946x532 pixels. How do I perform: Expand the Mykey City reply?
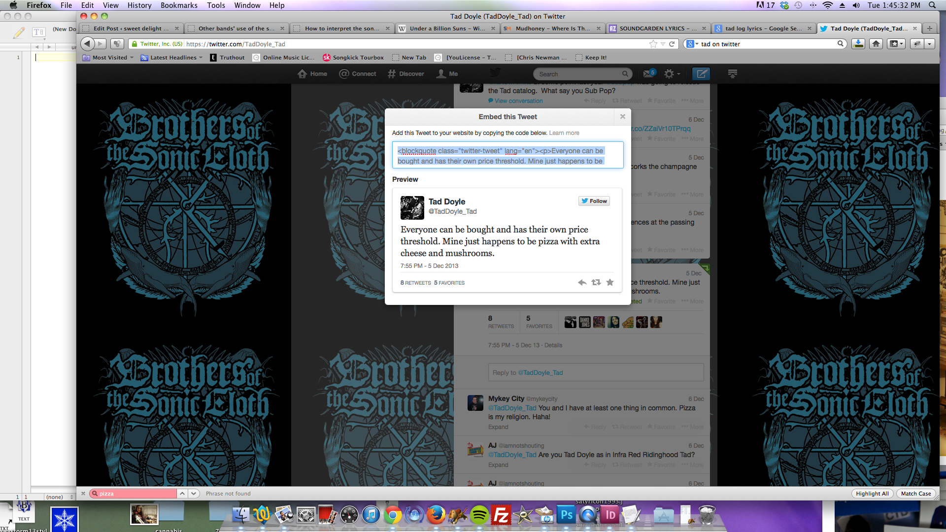(x=498, y=427)
